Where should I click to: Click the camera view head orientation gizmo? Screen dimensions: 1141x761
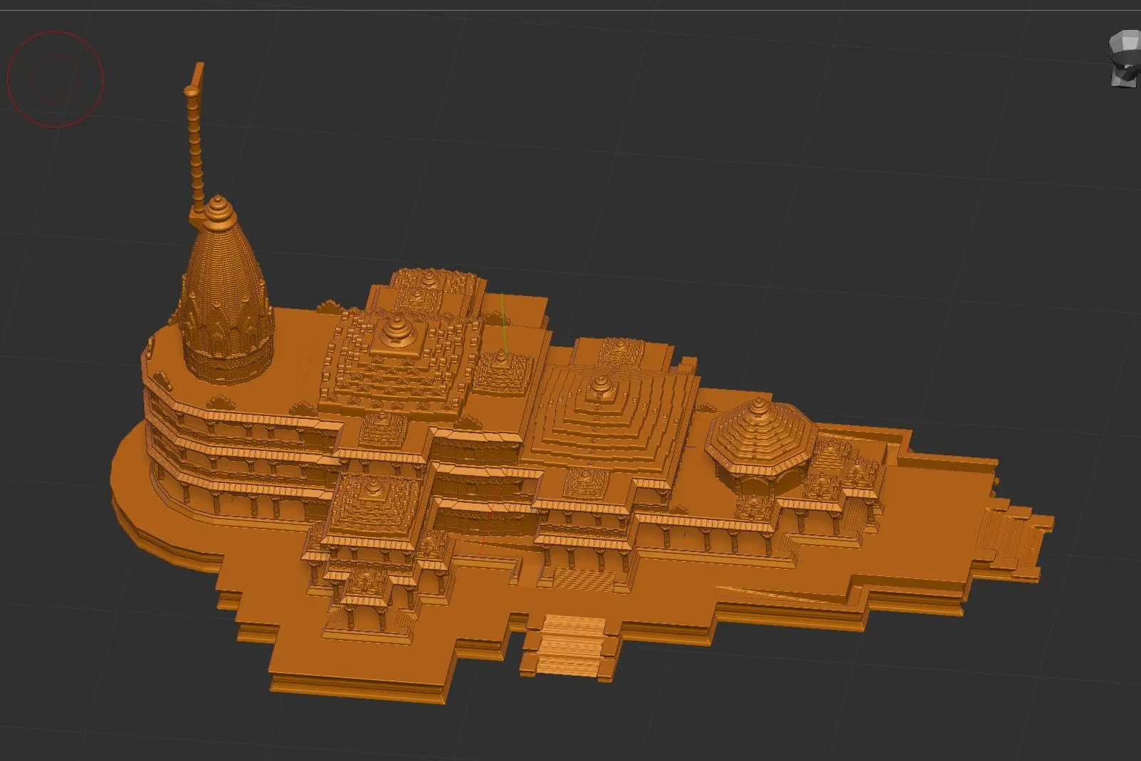(1125, 60)
